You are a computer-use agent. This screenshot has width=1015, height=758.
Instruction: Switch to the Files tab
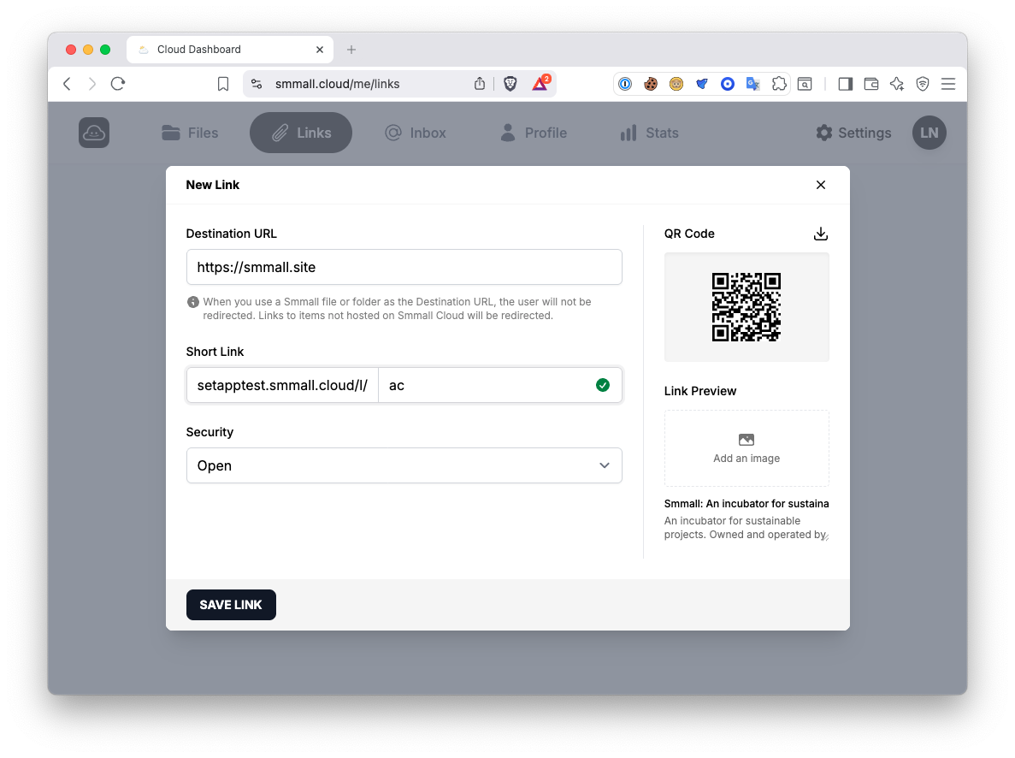pos(190,133)
